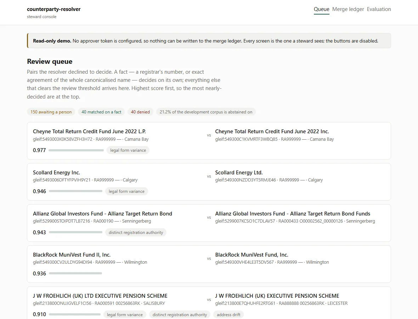Click the 0.936 score value
The image size is (418, 319).
click(39, 273)
